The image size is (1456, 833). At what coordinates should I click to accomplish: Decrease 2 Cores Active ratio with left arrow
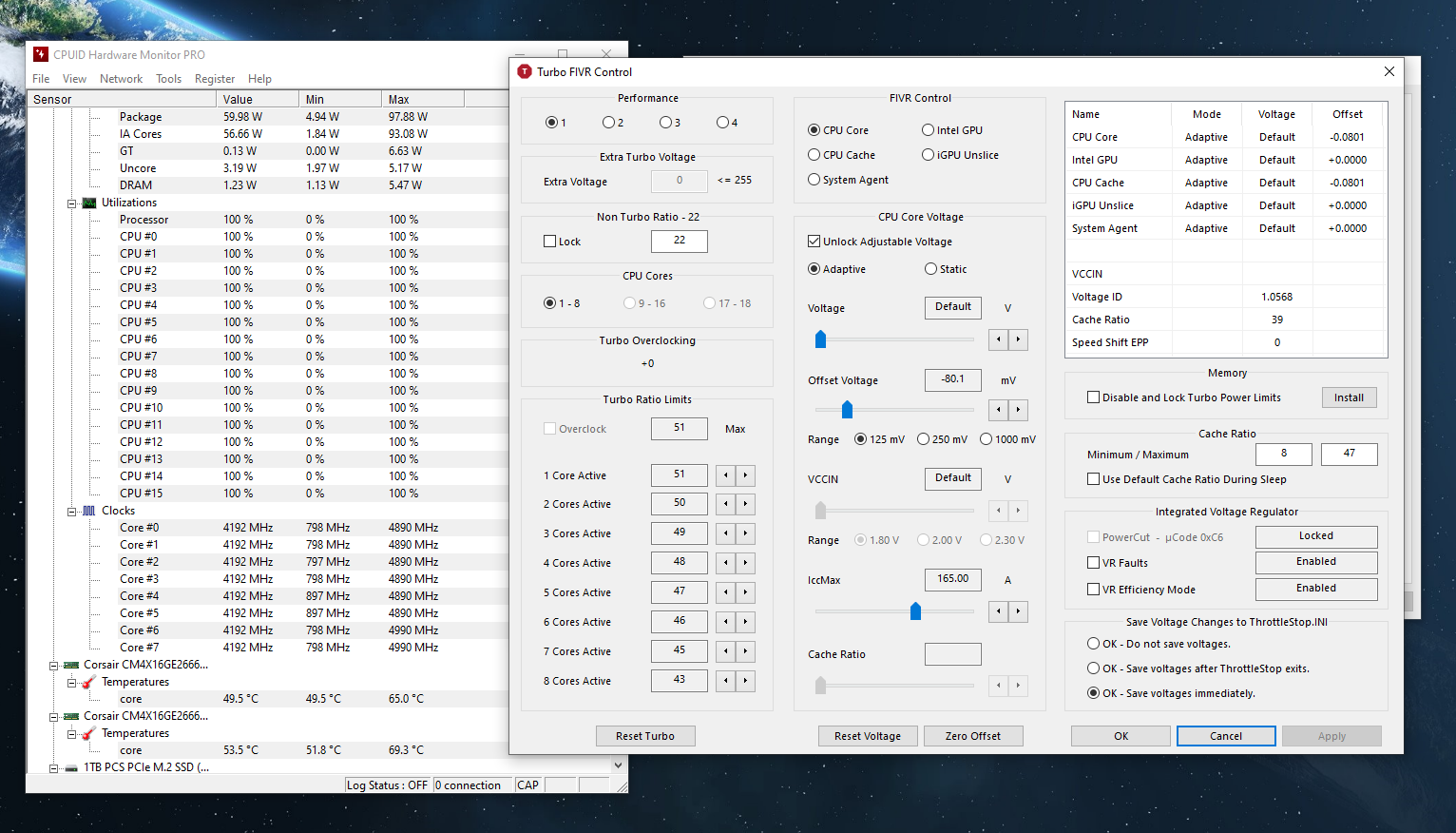point(726,504)
